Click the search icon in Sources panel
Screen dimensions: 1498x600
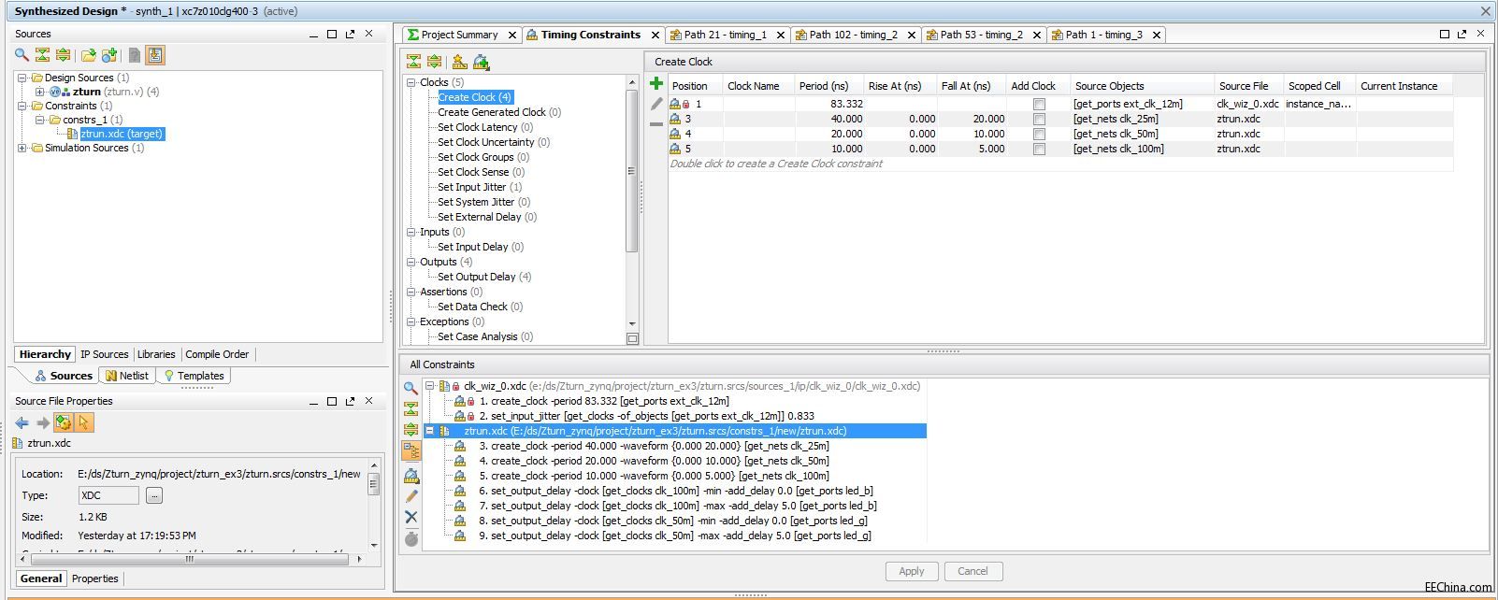(22, 55)
